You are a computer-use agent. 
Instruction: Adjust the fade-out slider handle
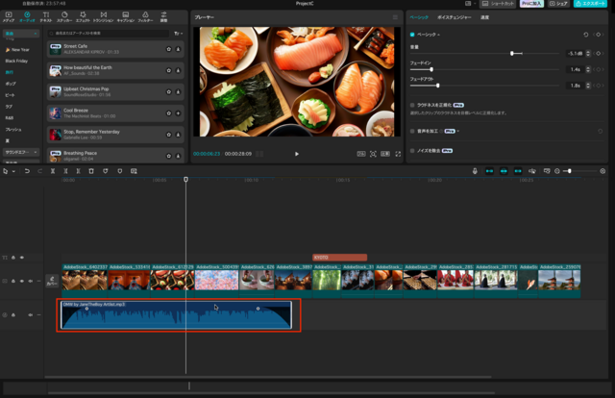438,86
